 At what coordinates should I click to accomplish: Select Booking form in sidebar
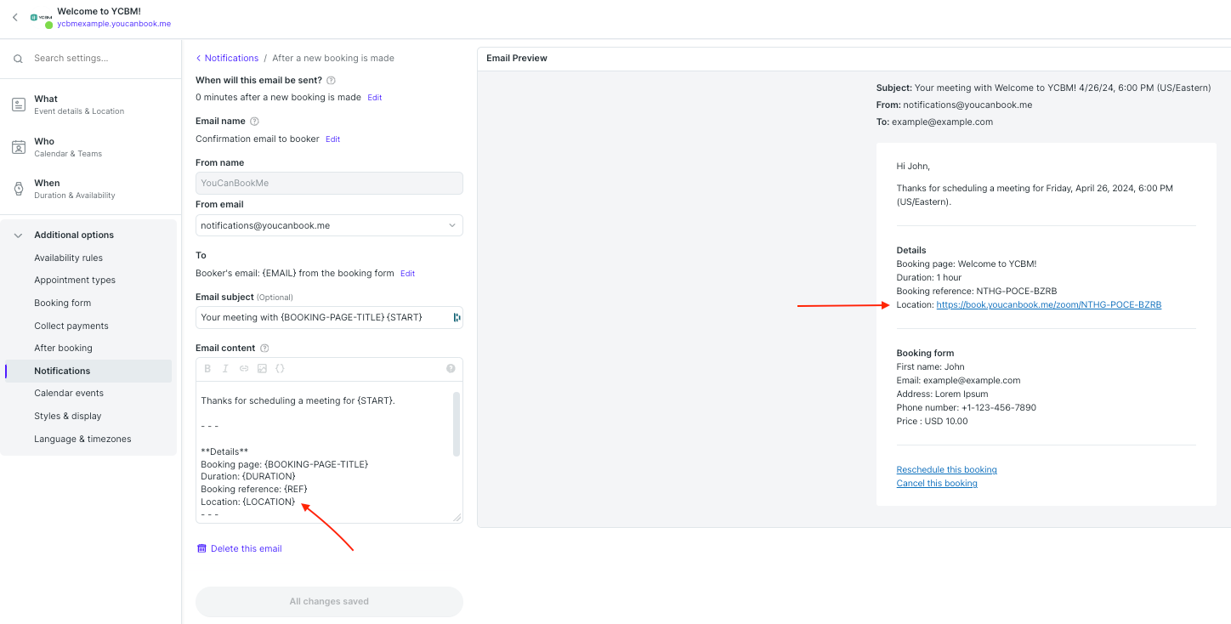coord(62,303)
